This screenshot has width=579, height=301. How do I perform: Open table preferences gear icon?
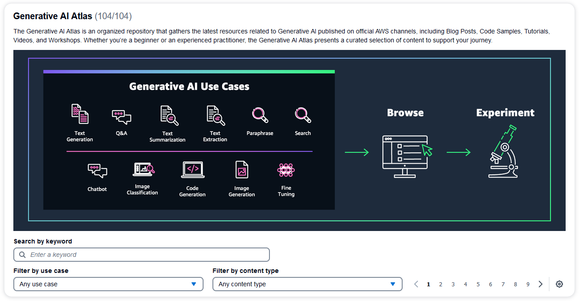pyautogui.click(x=559, y=284)
